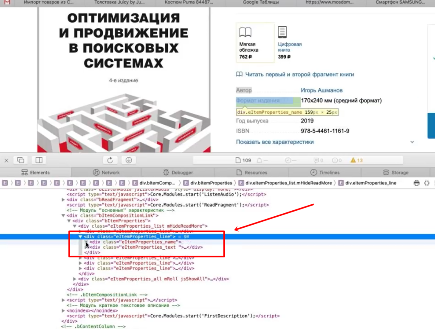Switch to the Debugger tab
Viewport: 435px width, 329px height.
(x=178, y=173)
